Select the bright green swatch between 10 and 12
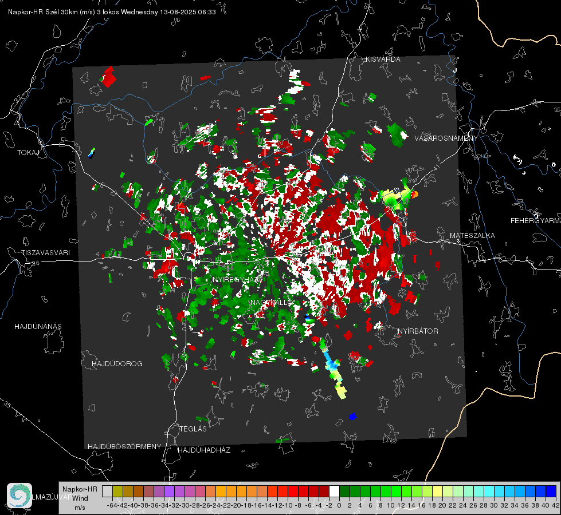The image size is (561, 515). (396, 491)
